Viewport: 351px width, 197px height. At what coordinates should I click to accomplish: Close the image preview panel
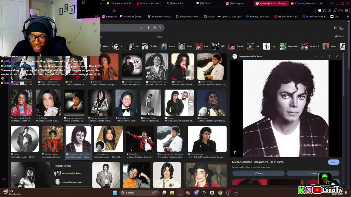pyautogui.click(x=337, y=56)
